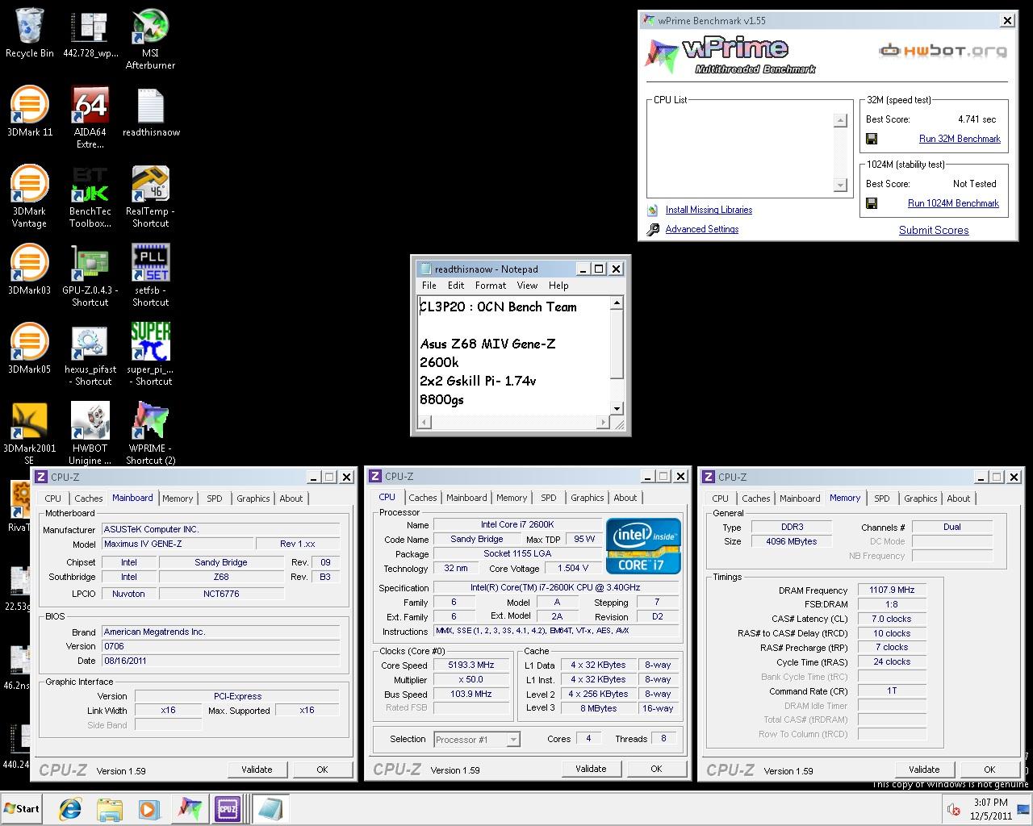This screenshot has height=826, width=1033.
Task: Open Mainboard tab in the right CPU-Z window
Action: [800, 499]
